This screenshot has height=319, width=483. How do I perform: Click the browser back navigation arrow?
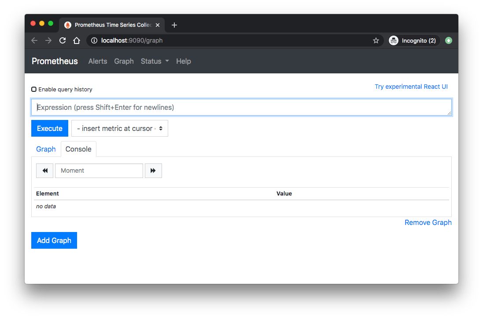tap(34, 40)
